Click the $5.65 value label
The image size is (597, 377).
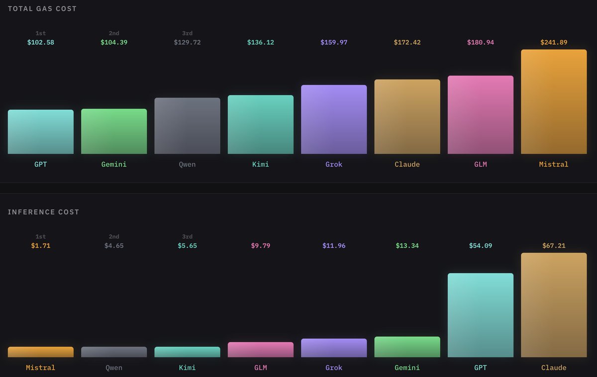pyautogui.click(x=187, y=246)
